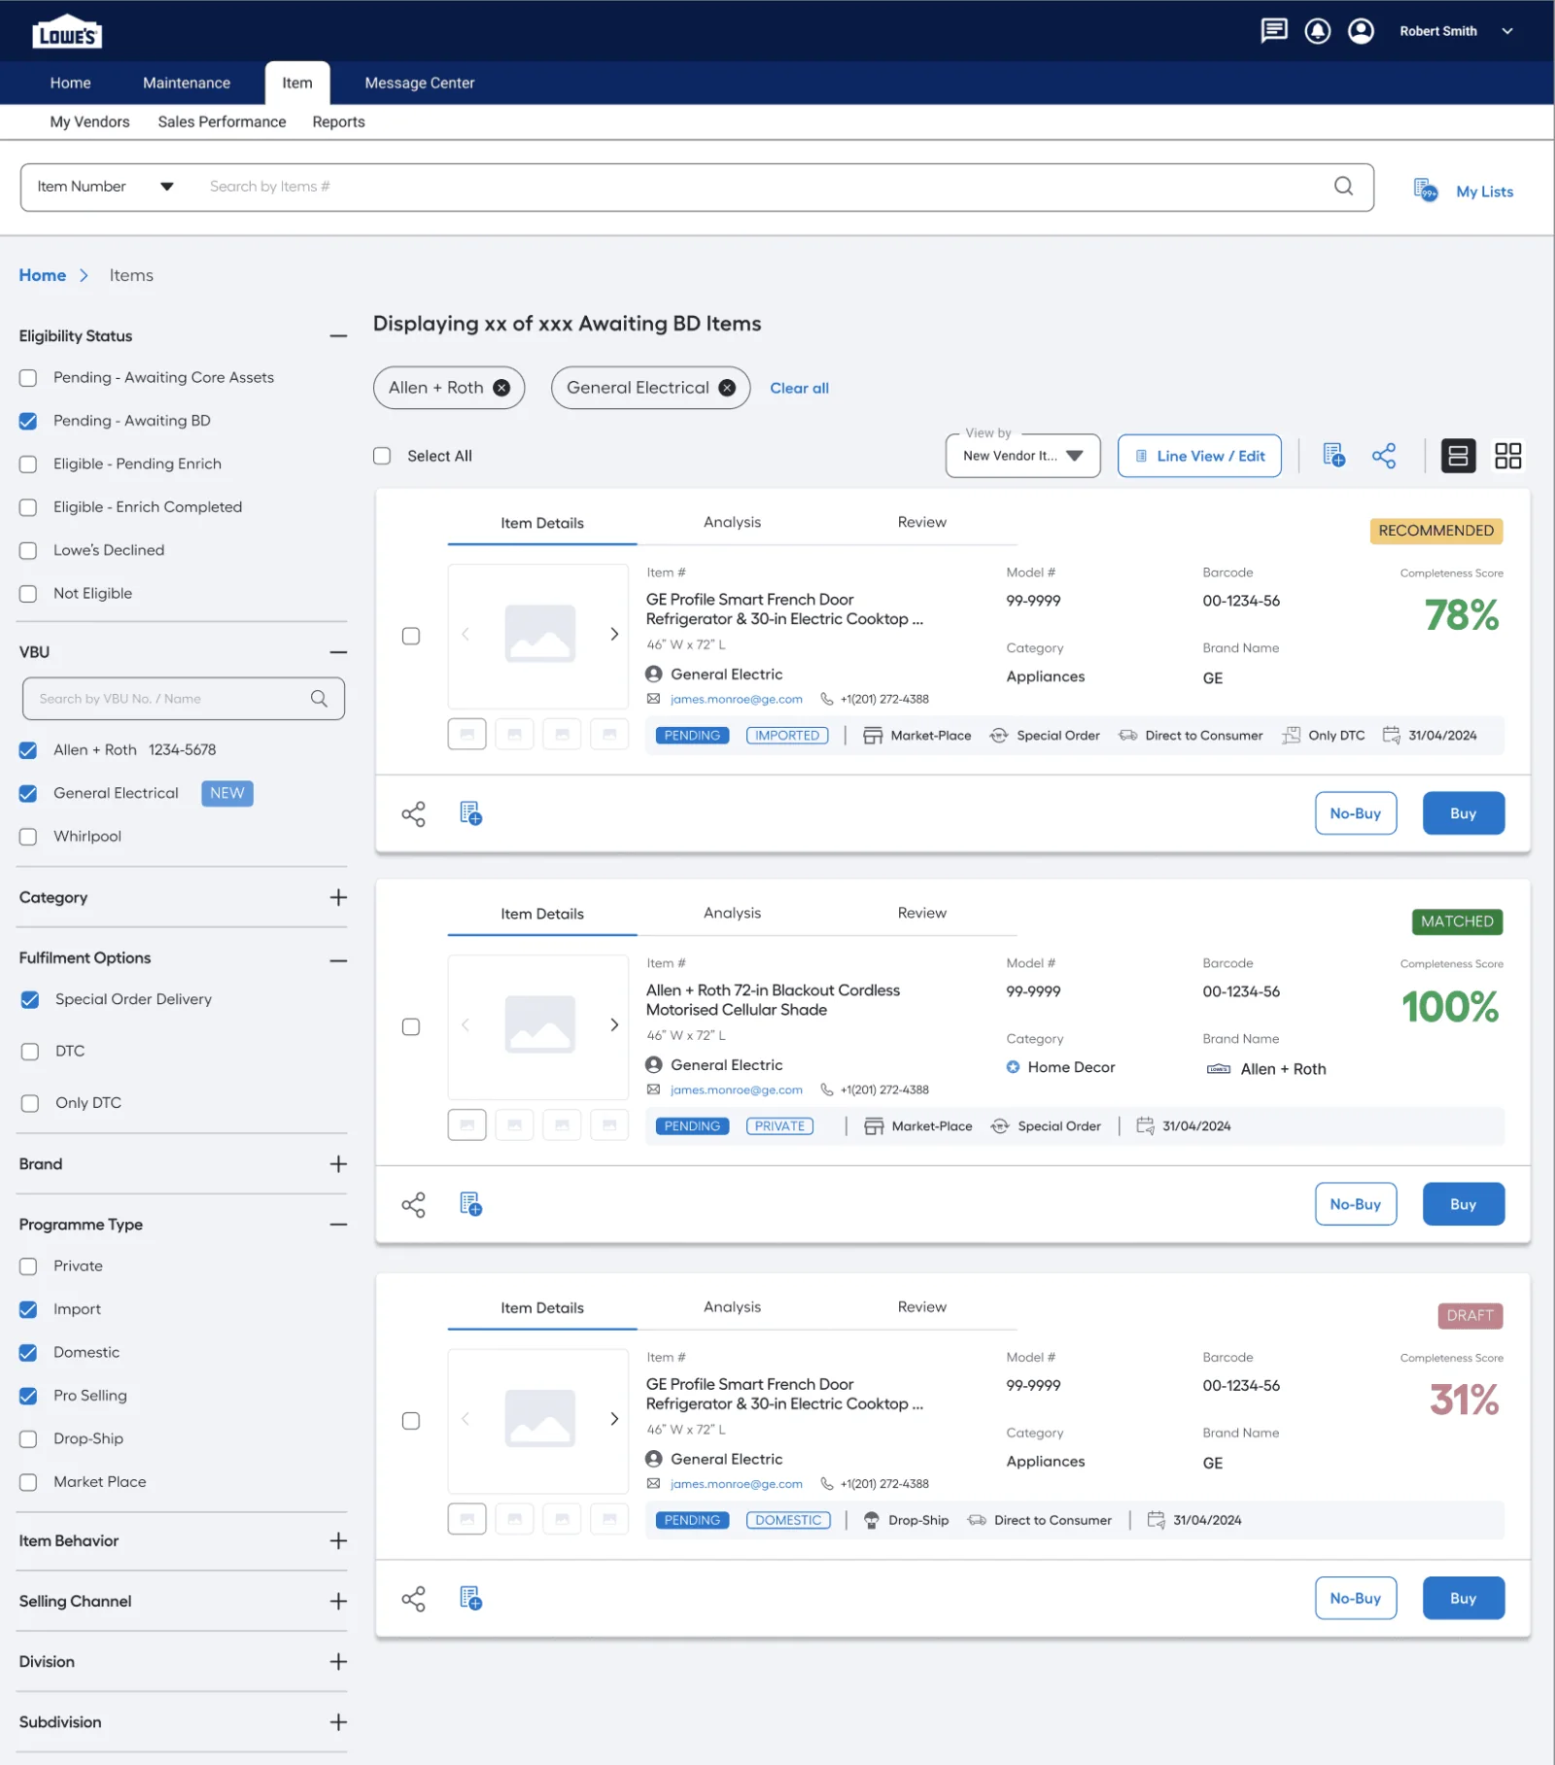Click the Home breadcrumb link

click(x=43, y=275)
